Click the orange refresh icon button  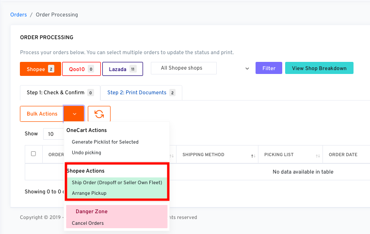coord(99,114)
